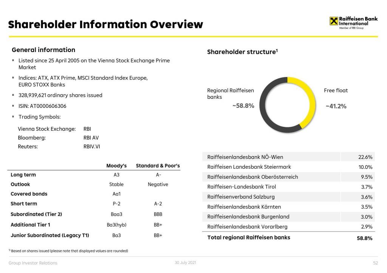The width and height of the screenshot is (387, 273).
Task: Click the General information heading
Action: click(43, 50)
